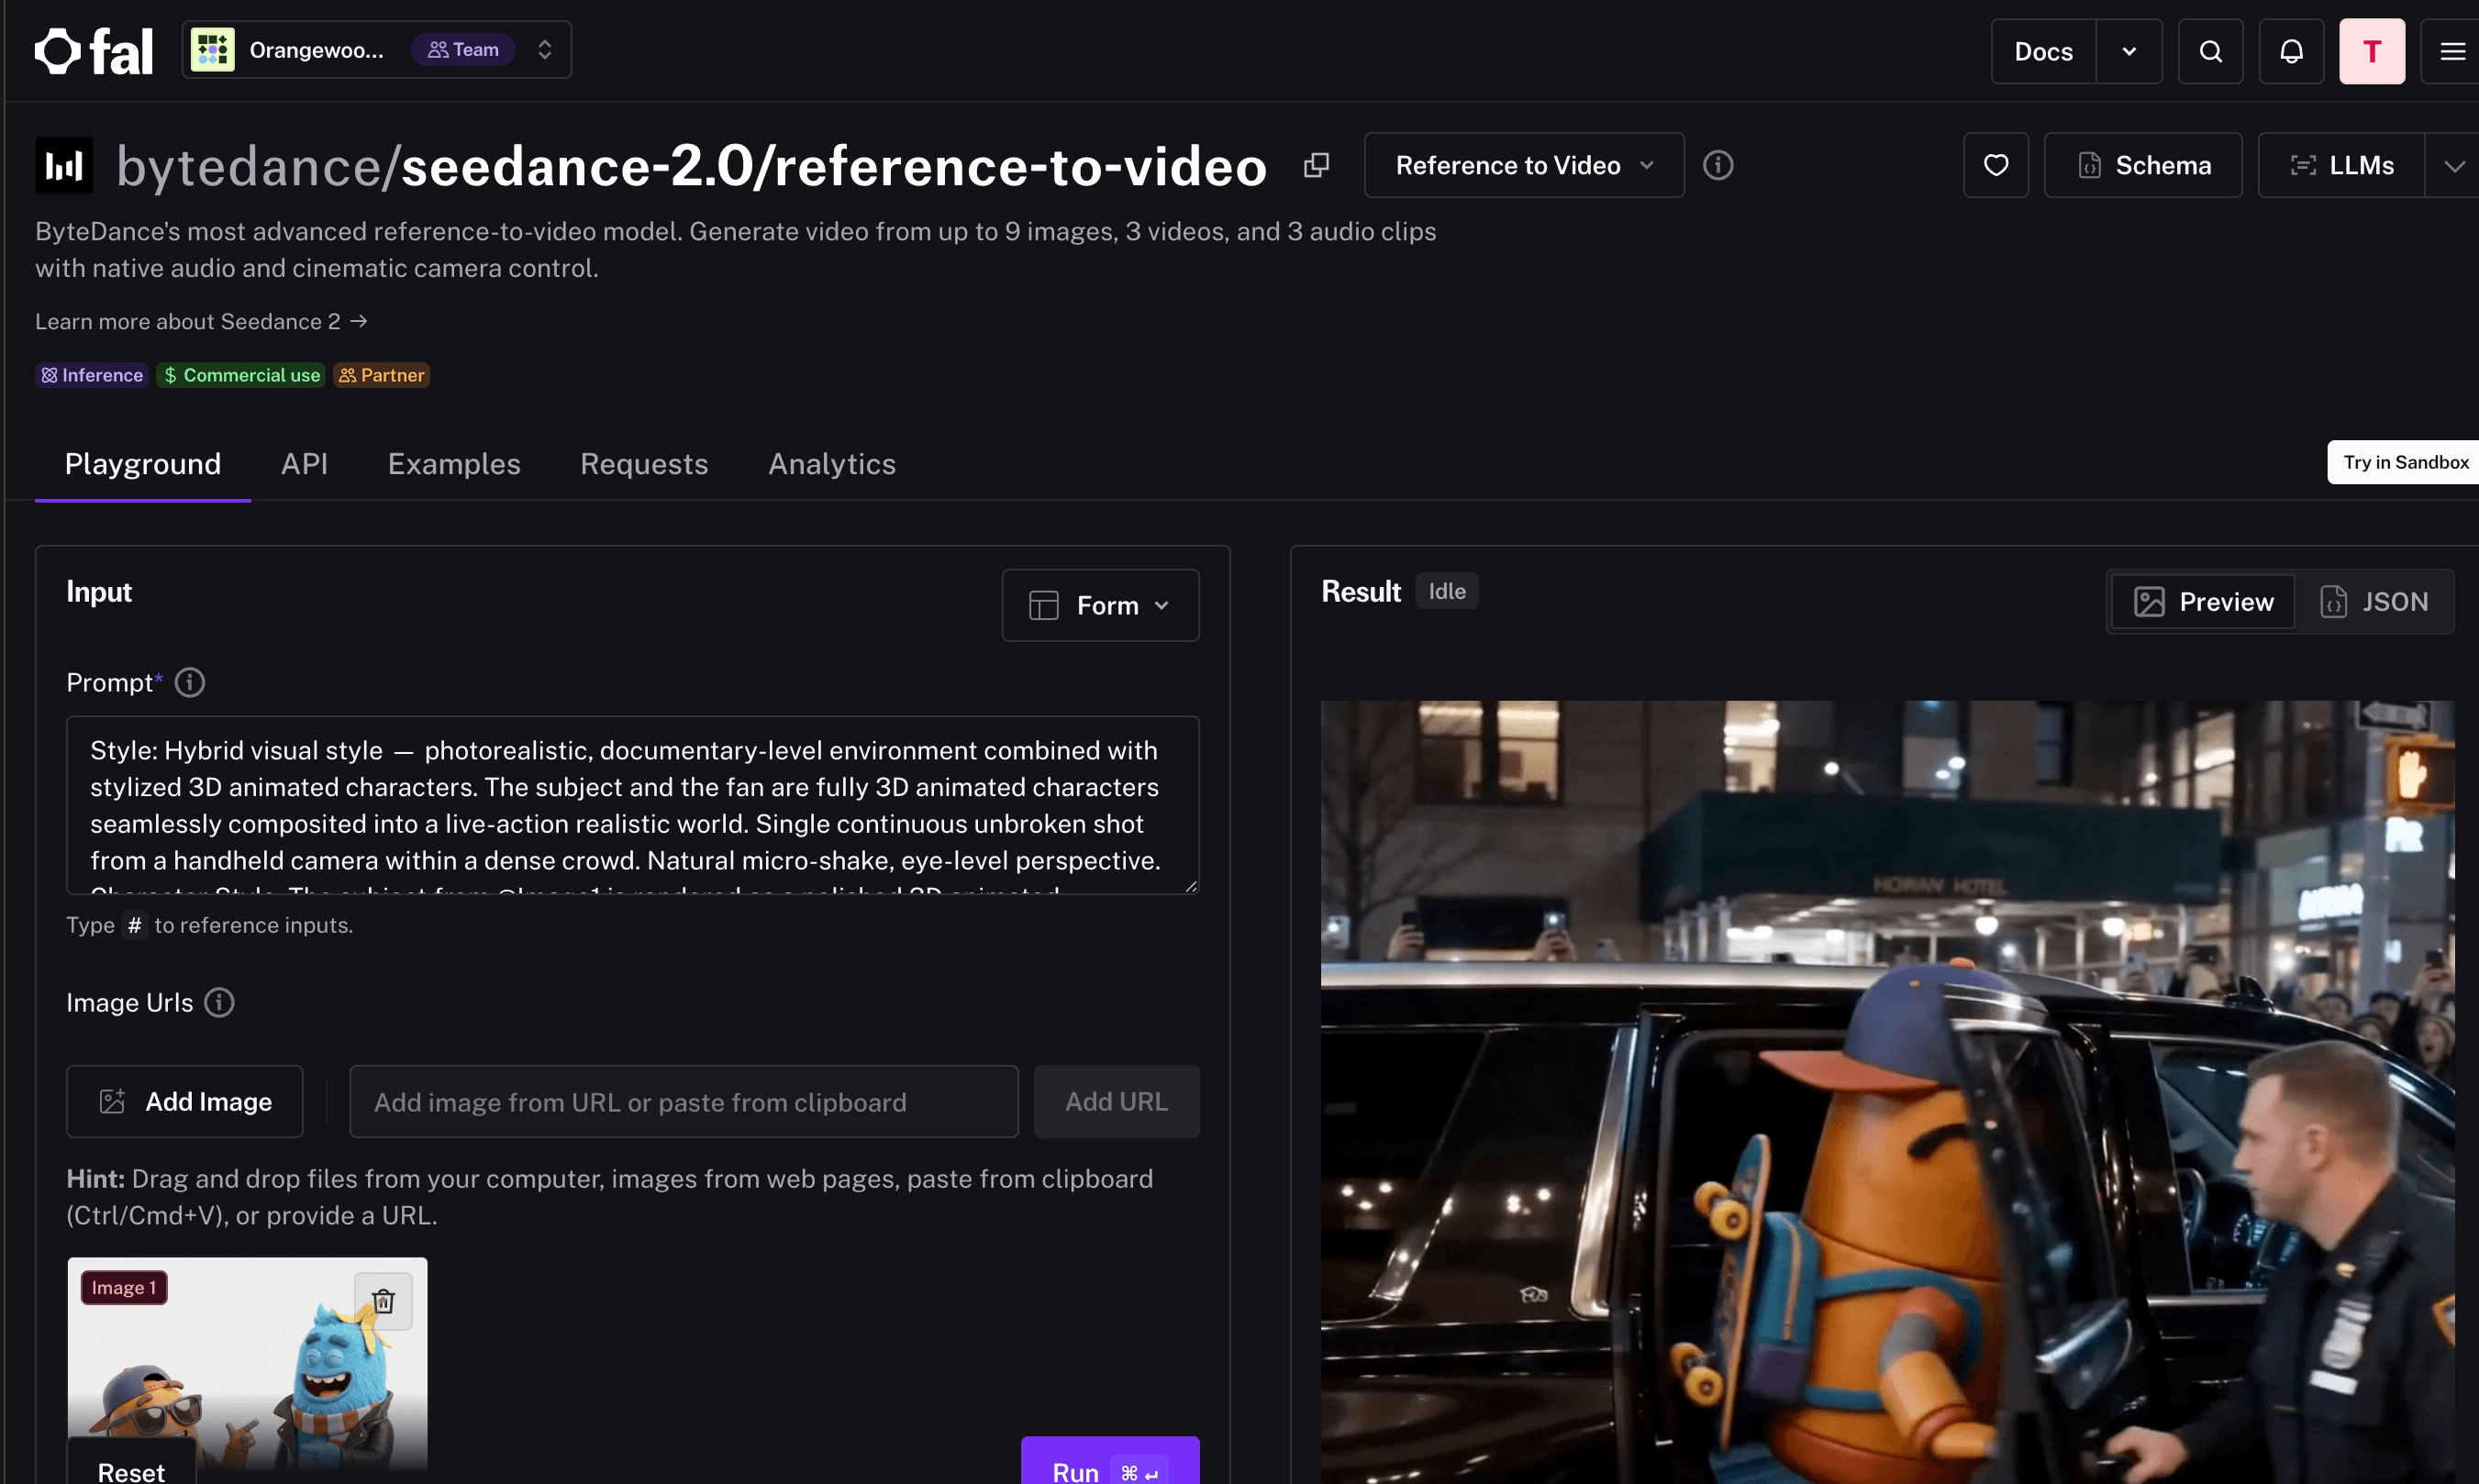
Task: Open the Examples tab
Action: (x=454, y=464)
